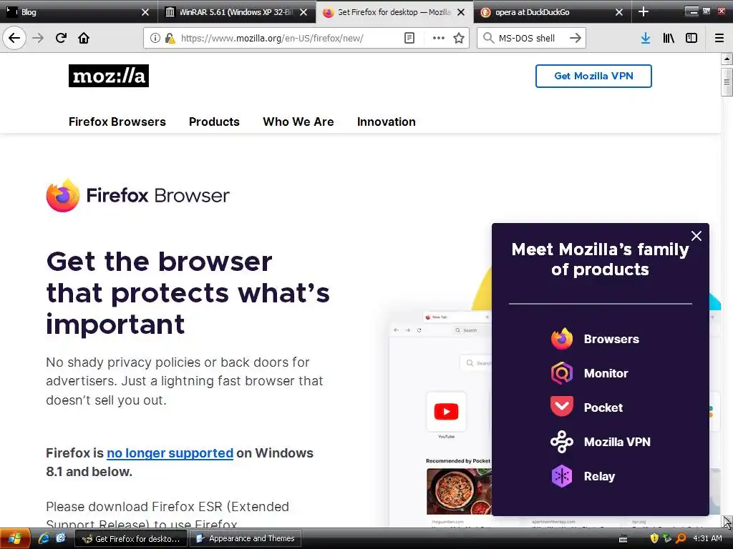Click the red Pocket icon
The width and height of the screenshot is (733, 549).
pos(561,406)
